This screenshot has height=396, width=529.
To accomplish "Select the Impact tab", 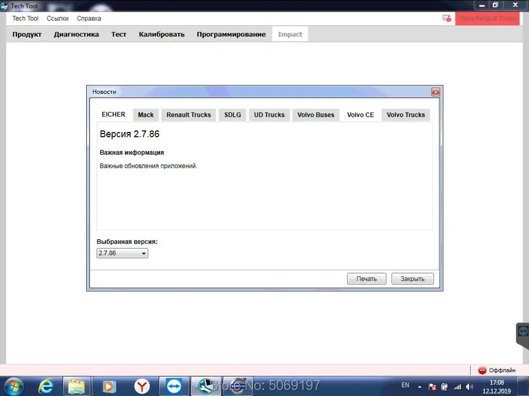I will click(x=290, y=34).
